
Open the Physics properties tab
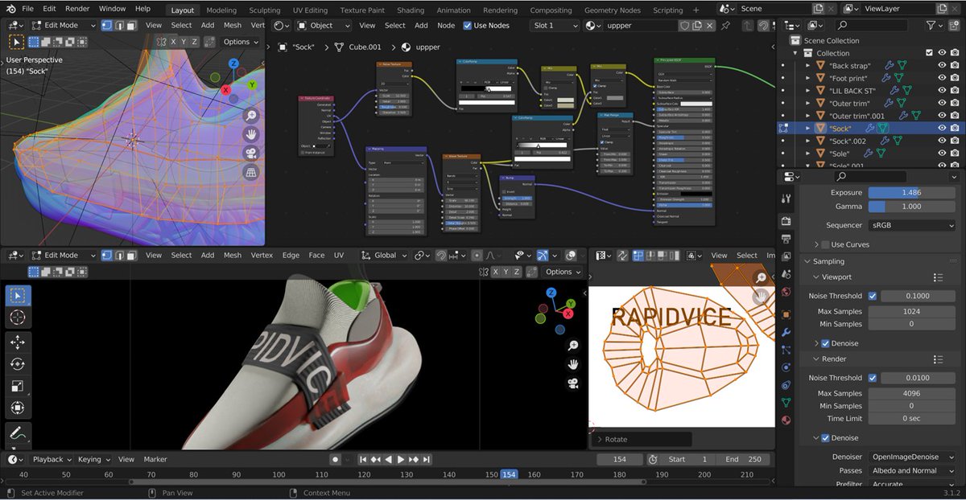tap(786, 367)
